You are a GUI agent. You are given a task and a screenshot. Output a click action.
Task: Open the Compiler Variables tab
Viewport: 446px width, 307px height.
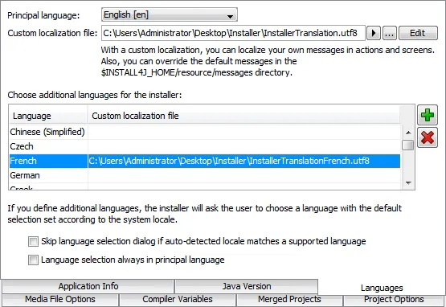coord(178,300)
